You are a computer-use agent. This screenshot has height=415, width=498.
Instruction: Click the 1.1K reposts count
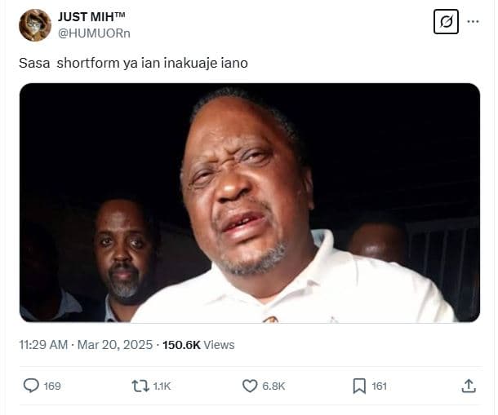point(162,386)
